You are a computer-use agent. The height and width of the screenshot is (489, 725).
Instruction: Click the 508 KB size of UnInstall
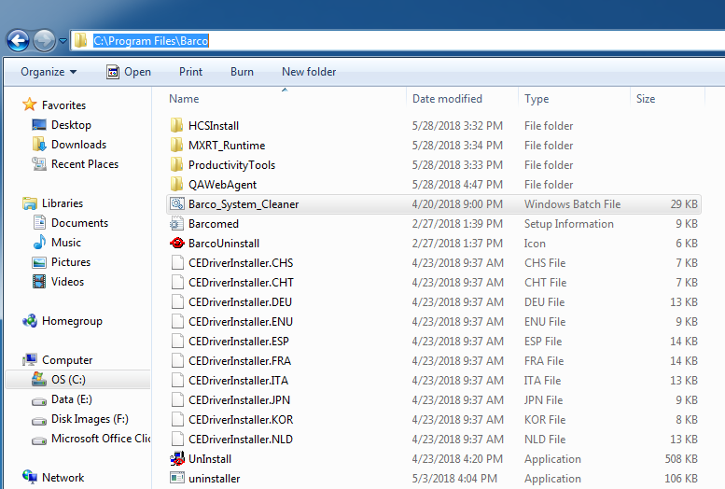pos(681,459)
